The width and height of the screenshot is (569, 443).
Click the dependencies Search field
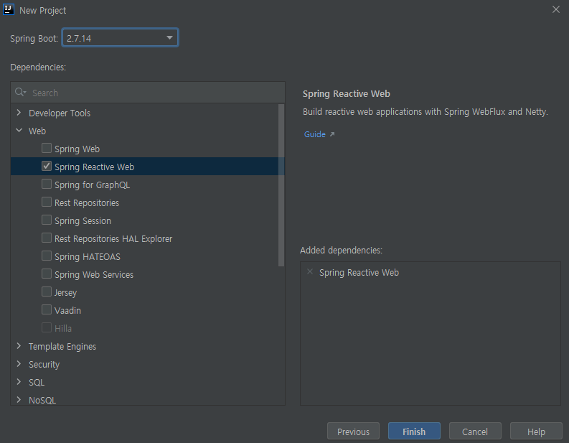click(148, 93)
